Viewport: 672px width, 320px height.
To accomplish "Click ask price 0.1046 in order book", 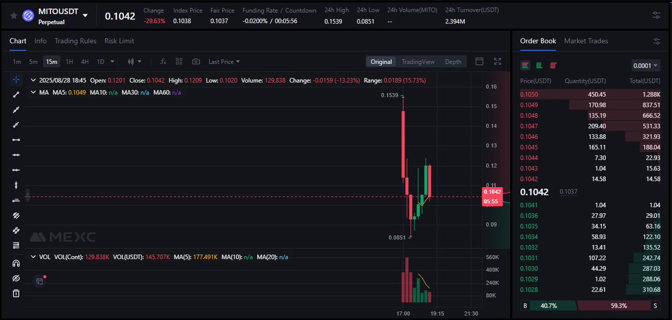I will pyautogui.click(x=529, y=137).
